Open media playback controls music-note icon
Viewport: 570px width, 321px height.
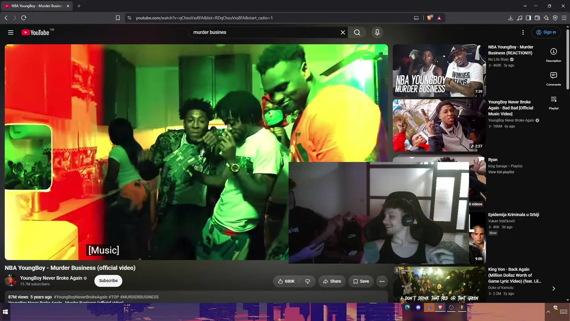point(519,18)
